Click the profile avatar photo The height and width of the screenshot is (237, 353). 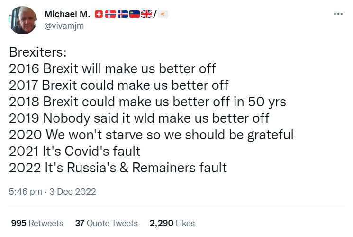[x=23, y=21]
